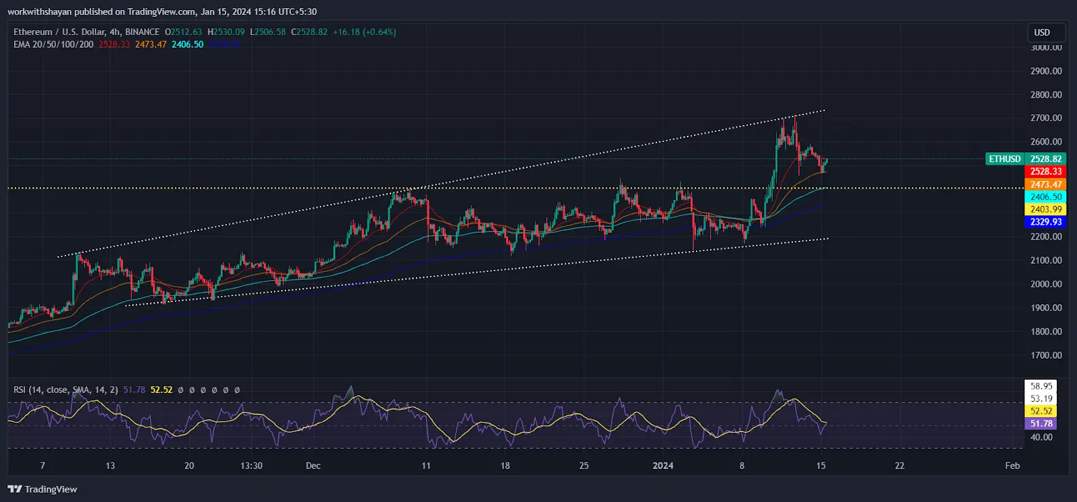Click the 25 date label on time axis
Screen dimensions: 1077x502
coord(584,466)
